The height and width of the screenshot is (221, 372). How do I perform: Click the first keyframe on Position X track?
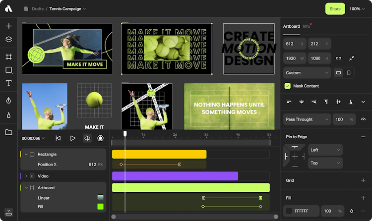(121, 165)
